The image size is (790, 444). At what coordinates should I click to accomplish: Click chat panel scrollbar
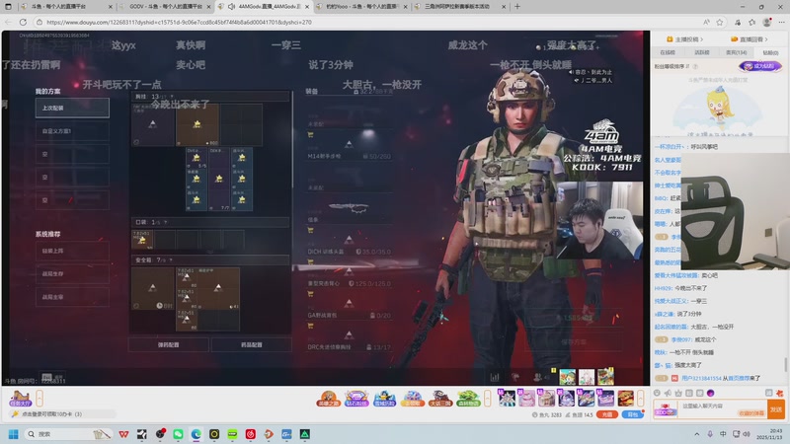coord(785,364)
